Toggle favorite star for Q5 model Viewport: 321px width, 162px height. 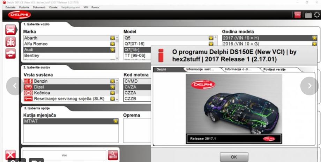(211, 38)
